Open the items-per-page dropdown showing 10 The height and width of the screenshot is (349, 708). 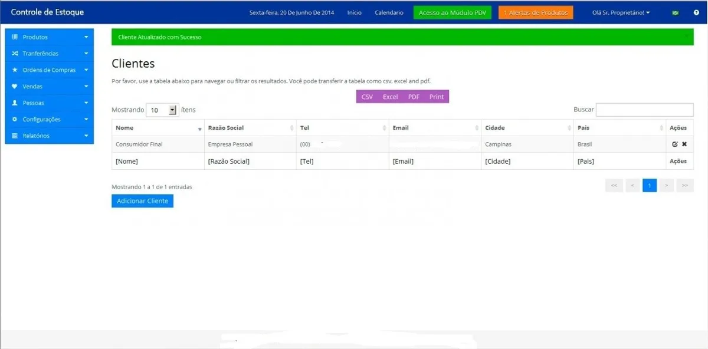coord(162,110)
